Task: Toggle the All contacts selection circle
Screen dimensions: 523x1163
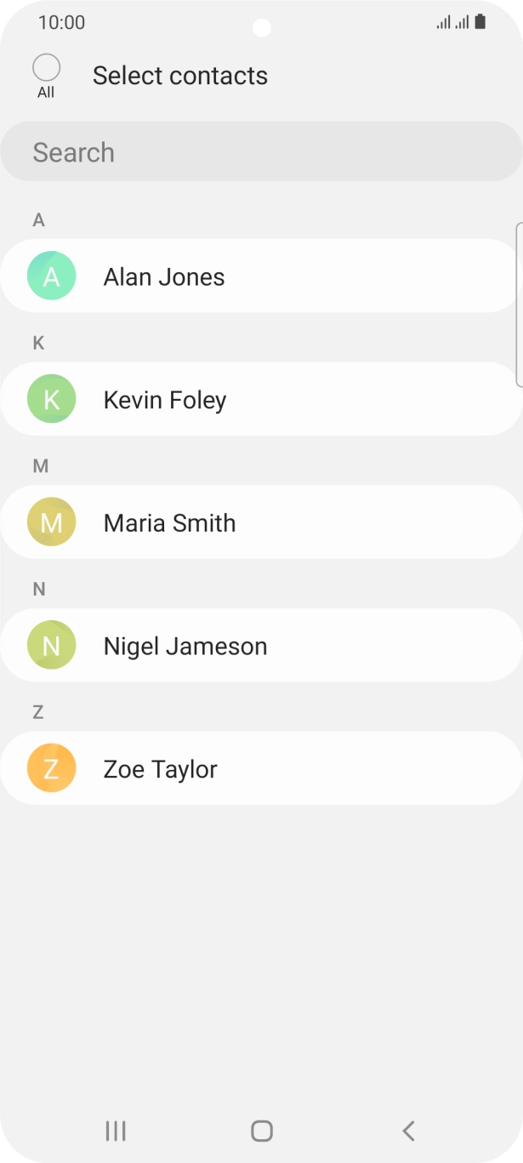Action: point(46,68)
